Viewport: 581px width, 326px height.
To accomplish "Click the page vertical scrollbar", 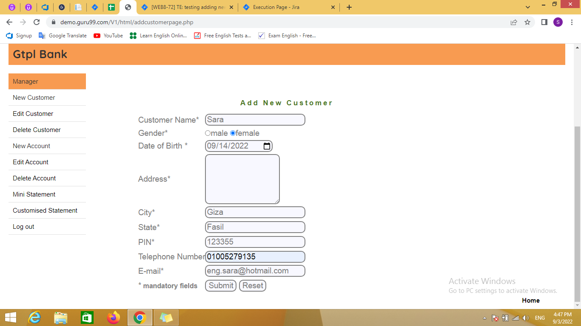I will coord(577,212).
